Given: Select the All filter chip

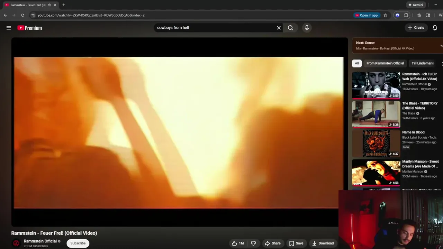Looking at the screenshot, I should pyautogui.click(x=357, y=63).
